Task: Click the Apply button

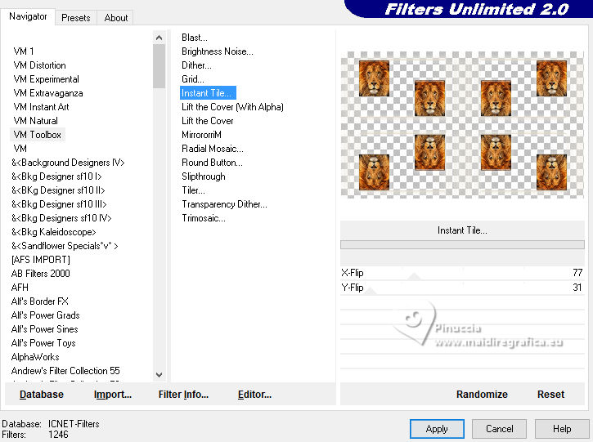Action: coord(437,429)
